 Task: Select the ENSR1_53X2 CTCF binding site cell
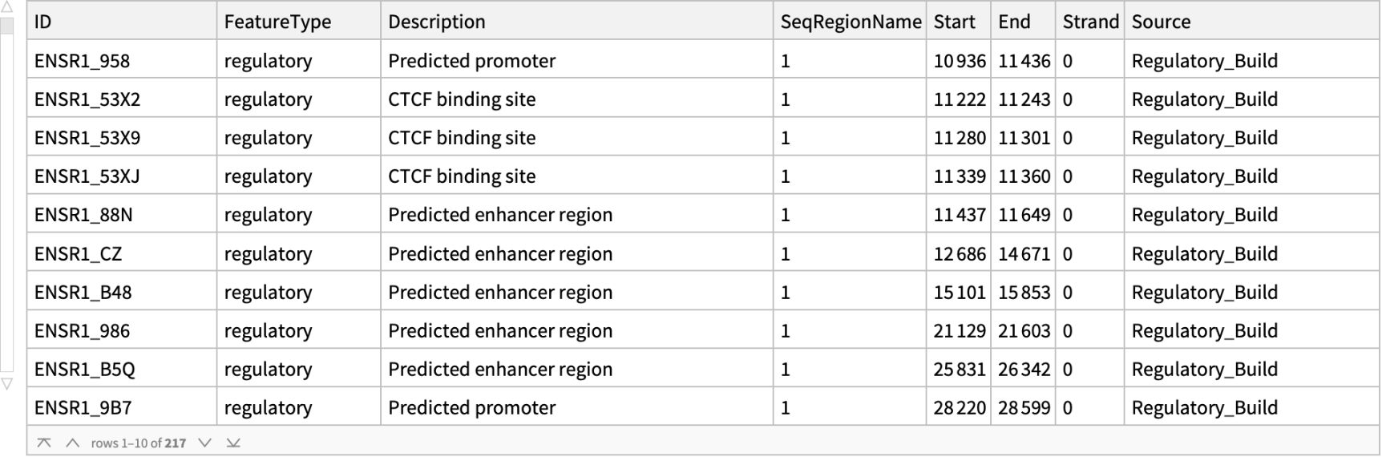[462, 99]
